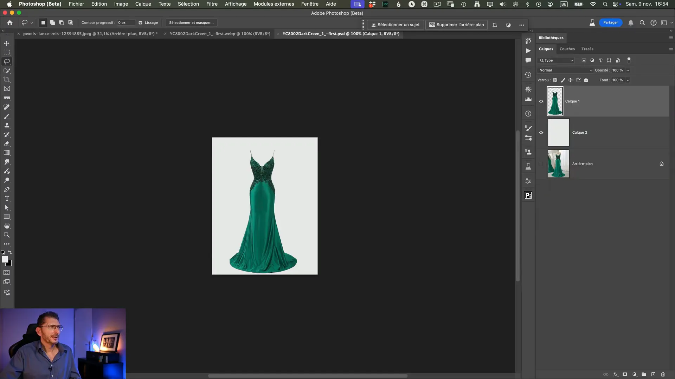Switch to the Couches tab
Screen dimensions: 675x379
click(x=567, y=49)
